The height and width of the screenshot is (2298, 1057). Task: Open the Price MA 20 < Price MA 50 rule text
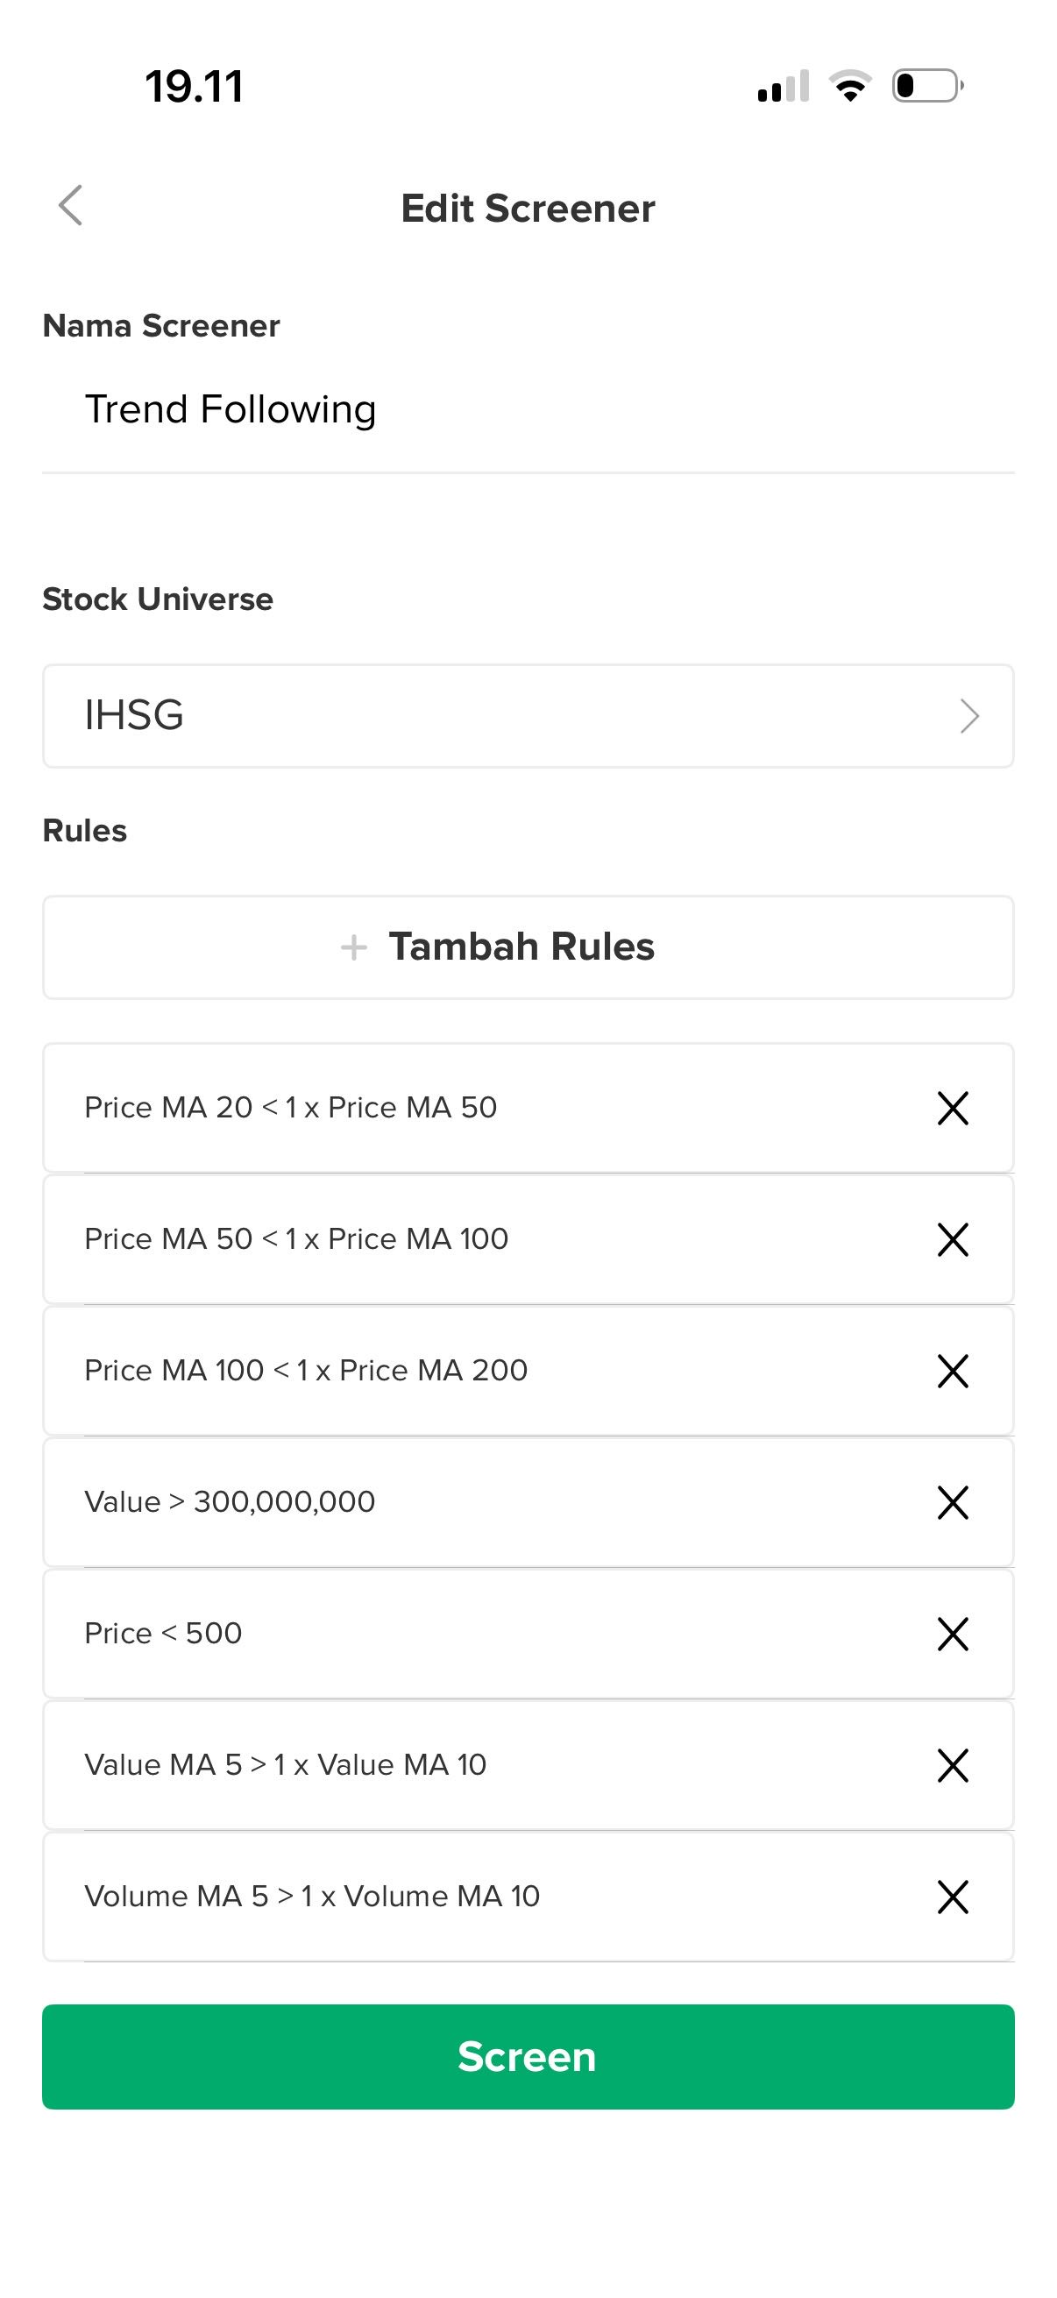(x=290, y=1108)
